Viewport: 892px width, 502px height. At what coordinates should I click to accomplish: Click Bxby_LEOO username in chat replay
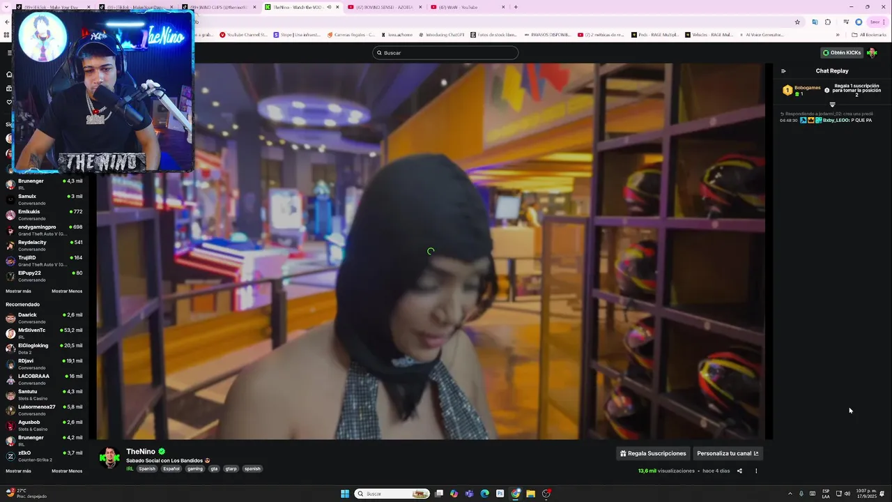click(x=836, y=121)
